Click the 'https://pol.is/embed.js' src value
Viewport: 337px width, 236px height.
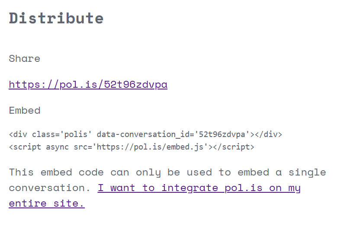(150, 147)
